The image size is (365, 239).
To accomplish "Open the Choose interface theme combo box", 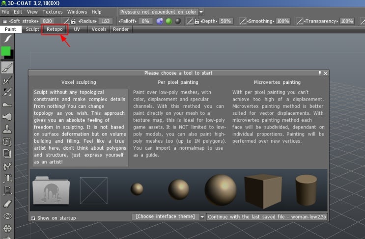I will click(x=168, y=217).
